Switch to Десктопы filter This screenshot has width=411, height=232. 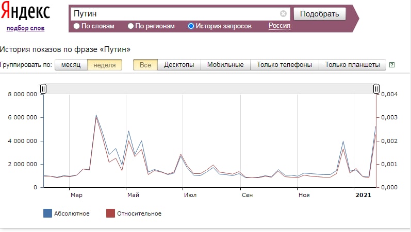tap(179, 65)
